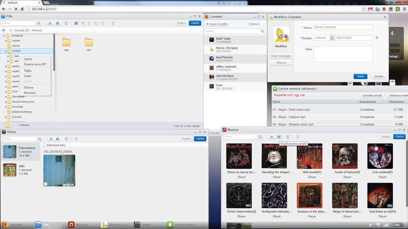Bookmark page with the star icon

pos(364,9)
